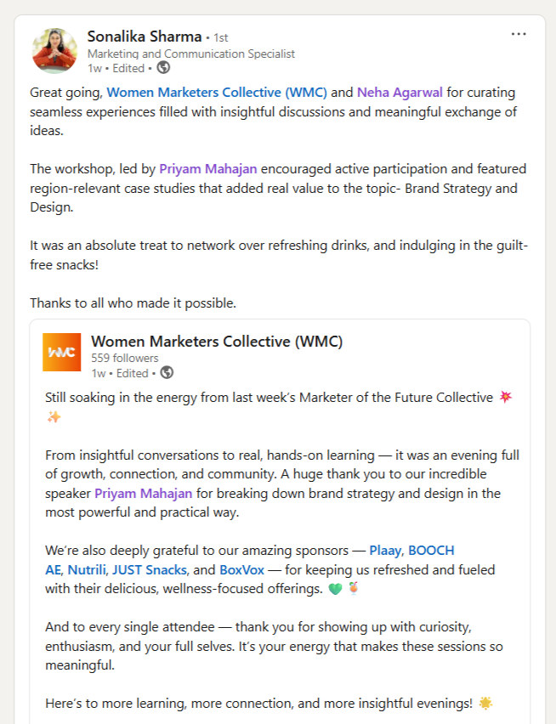Visit the BoxVox sponsor page
This screenshot has width=556, height=724.
tap(242, 570)
